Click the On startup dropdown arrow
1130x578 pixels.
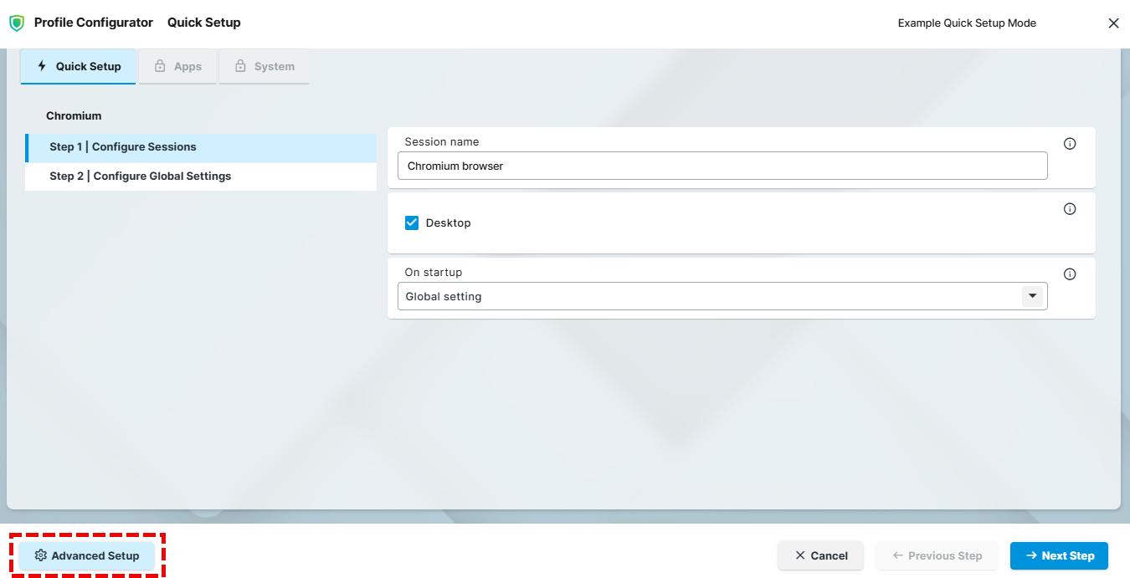pyautogui.click(x=1032, y=295)
